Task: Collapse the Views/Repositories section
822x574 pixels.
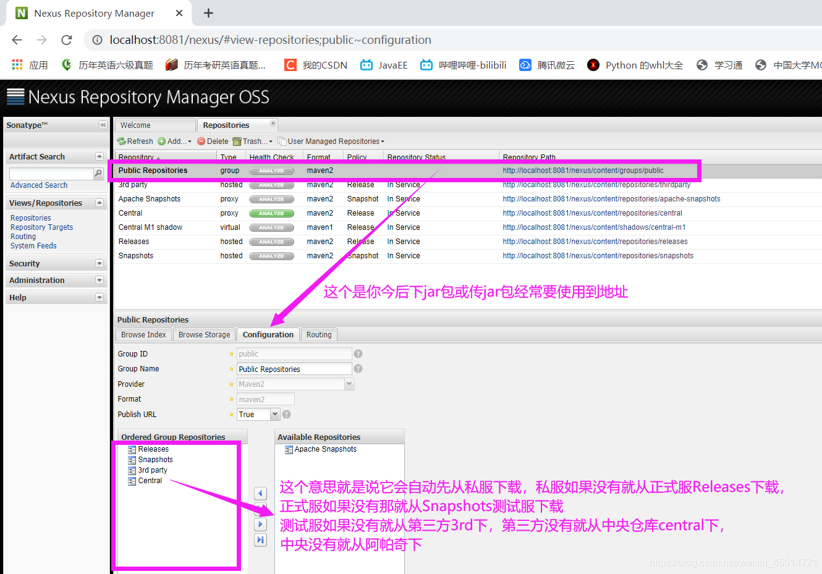Action: pos(99,203)
